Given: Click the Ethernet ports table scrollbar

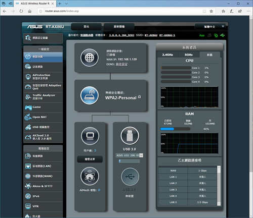Looking at the screenshot, I should pos(219,186).
